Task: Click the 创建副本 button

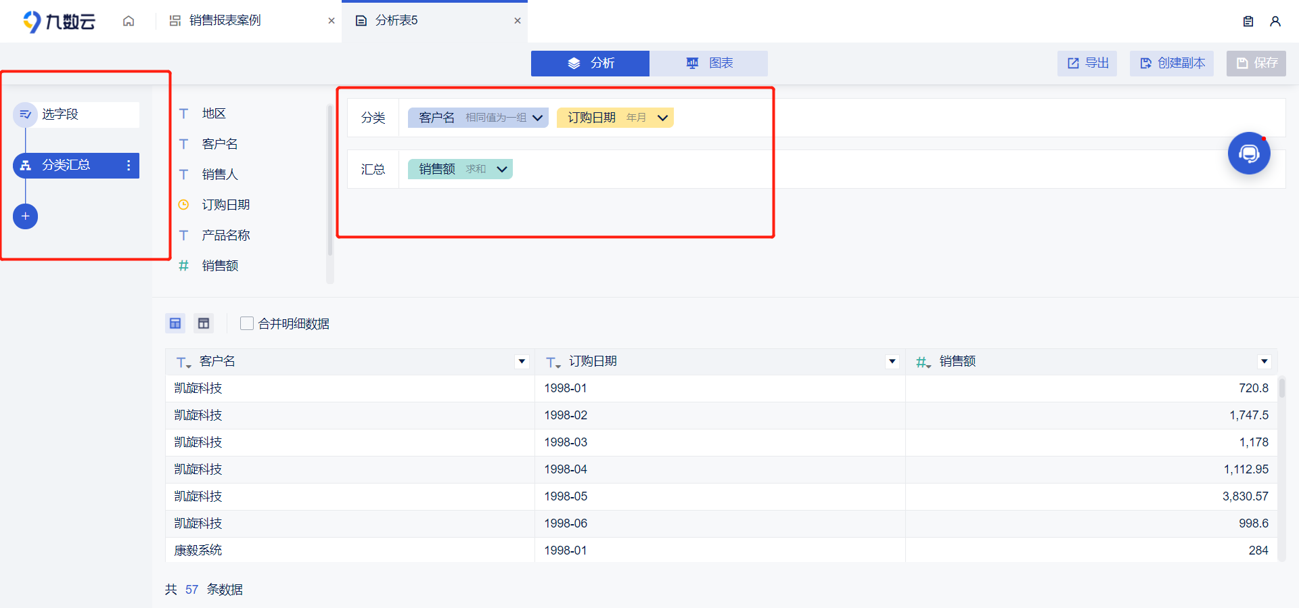Action: pos(1172,64)
